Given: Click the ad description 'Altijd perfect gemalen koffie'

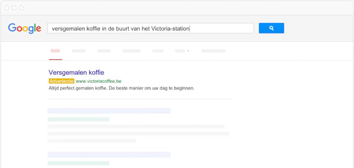Looking at the screenshot, I should coord(78,88).
